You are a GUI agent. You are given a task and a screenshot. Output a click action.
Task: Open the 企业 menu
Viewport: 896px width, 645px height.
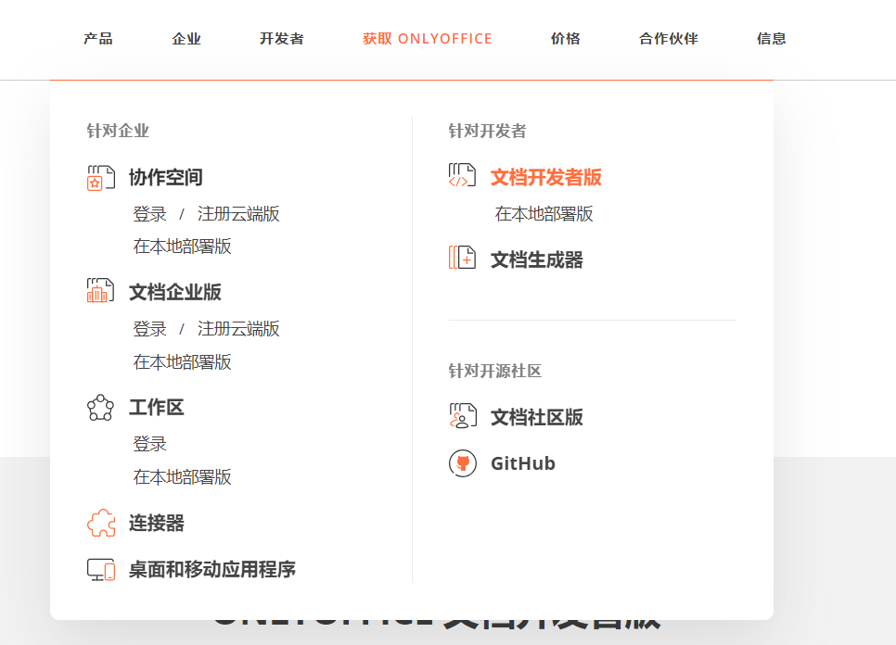pos(186,39)
